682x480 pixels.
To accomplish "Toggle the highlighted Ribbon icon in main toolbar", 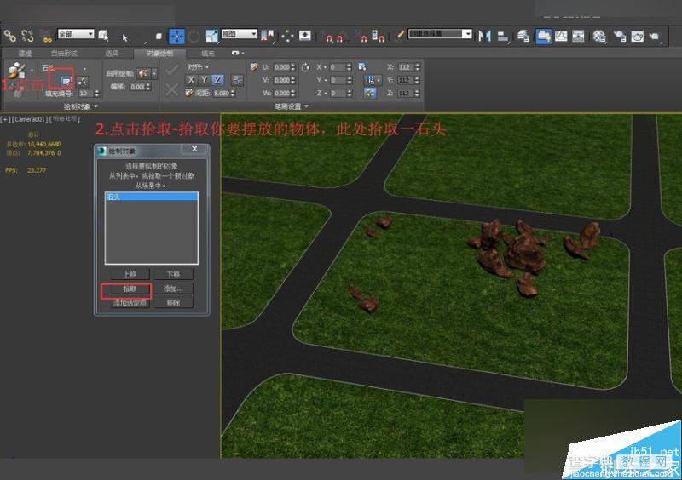I will 543,36.
